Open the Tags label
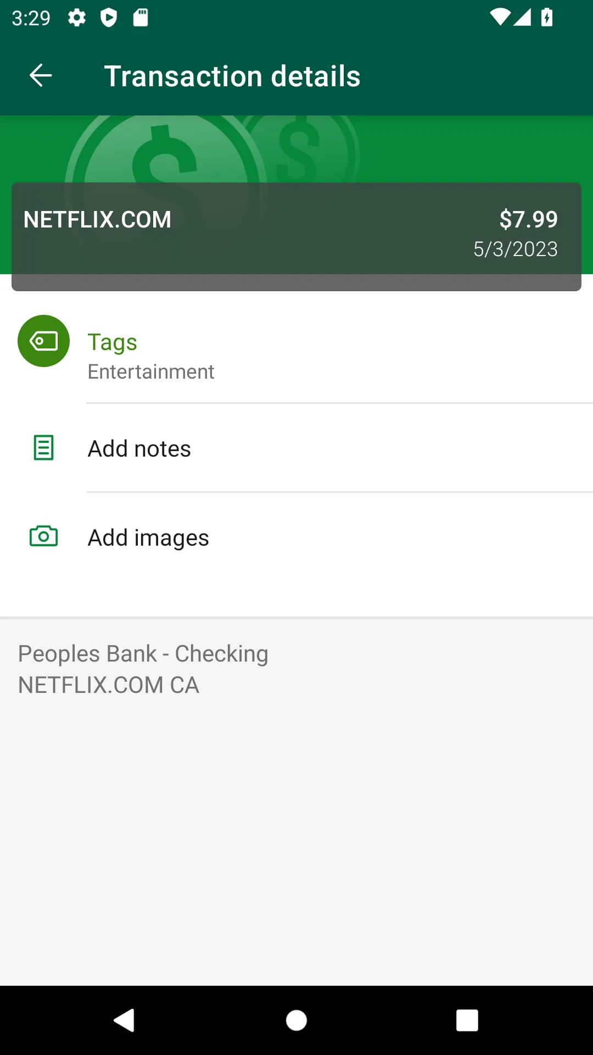Viewport: 593px width, 1055px height. (x=113, y=342)
